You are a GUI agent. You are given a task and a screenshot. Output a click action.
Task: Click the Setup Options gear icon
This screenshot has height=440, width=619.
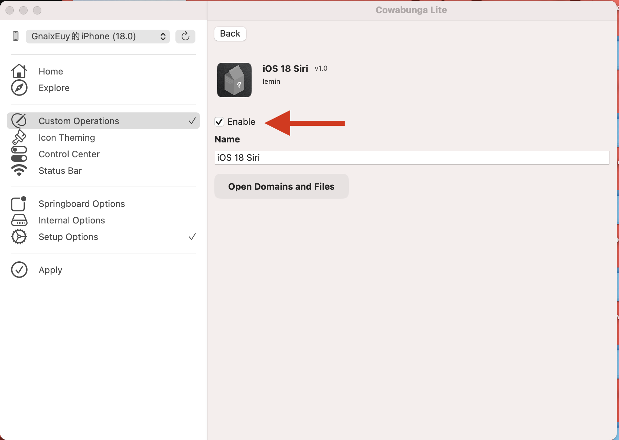pyautogui.click(x=19, y=237)
